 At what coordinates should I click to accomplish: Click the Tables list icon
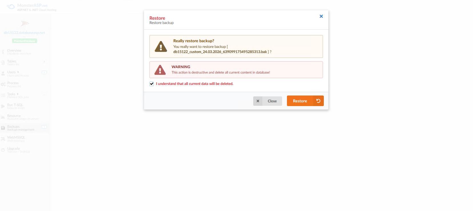3,62
